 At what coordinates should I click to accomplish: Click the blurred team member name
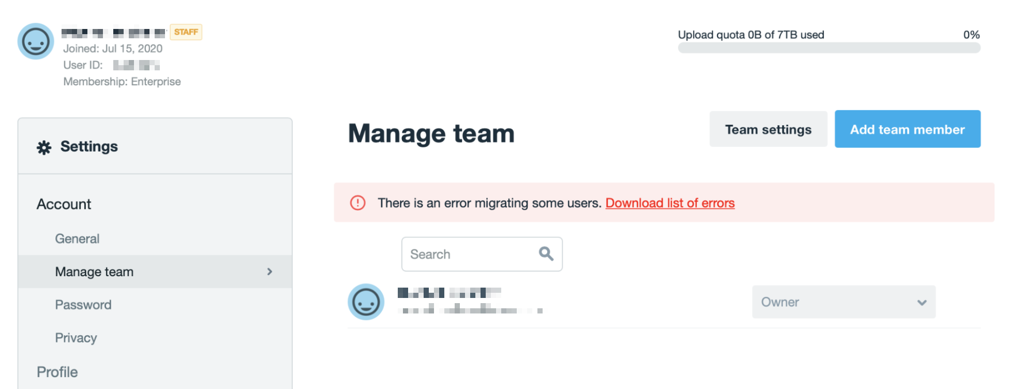pos(448,293)
